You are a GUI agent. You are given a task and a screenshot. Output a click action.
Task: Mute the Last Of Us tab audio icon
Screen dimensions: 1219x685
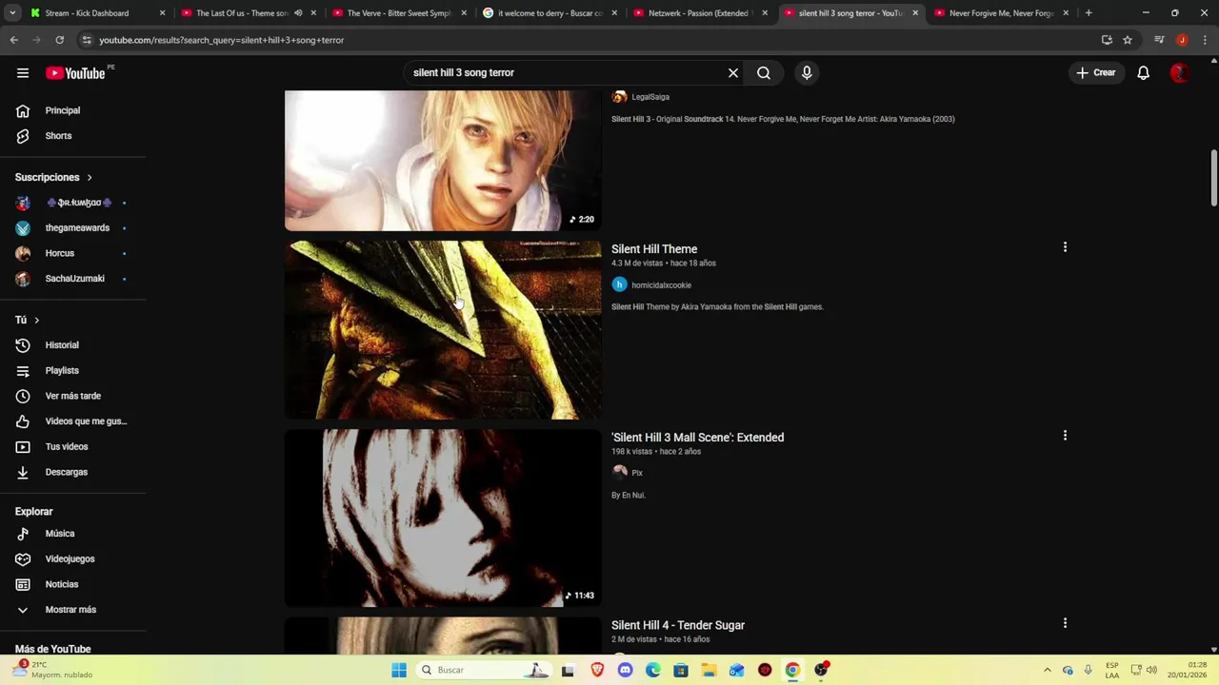click(298, 13)
